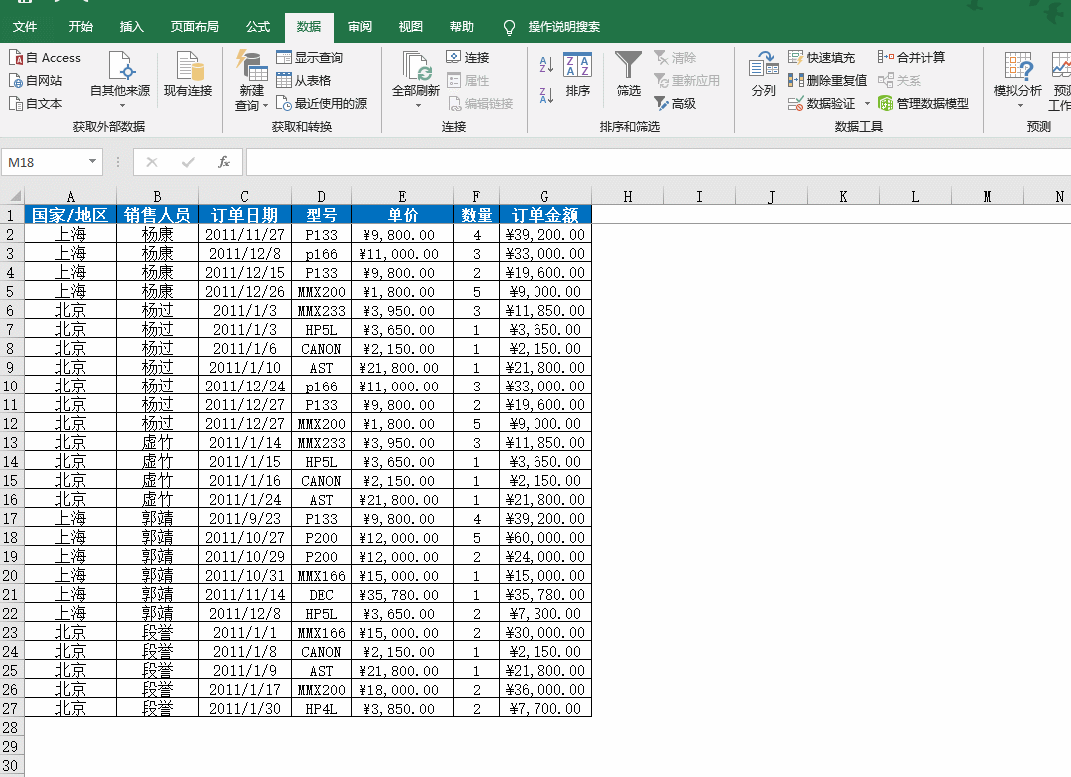
Task: Click the New Query (新建查询) icon
Action: [x=252, y=65]
